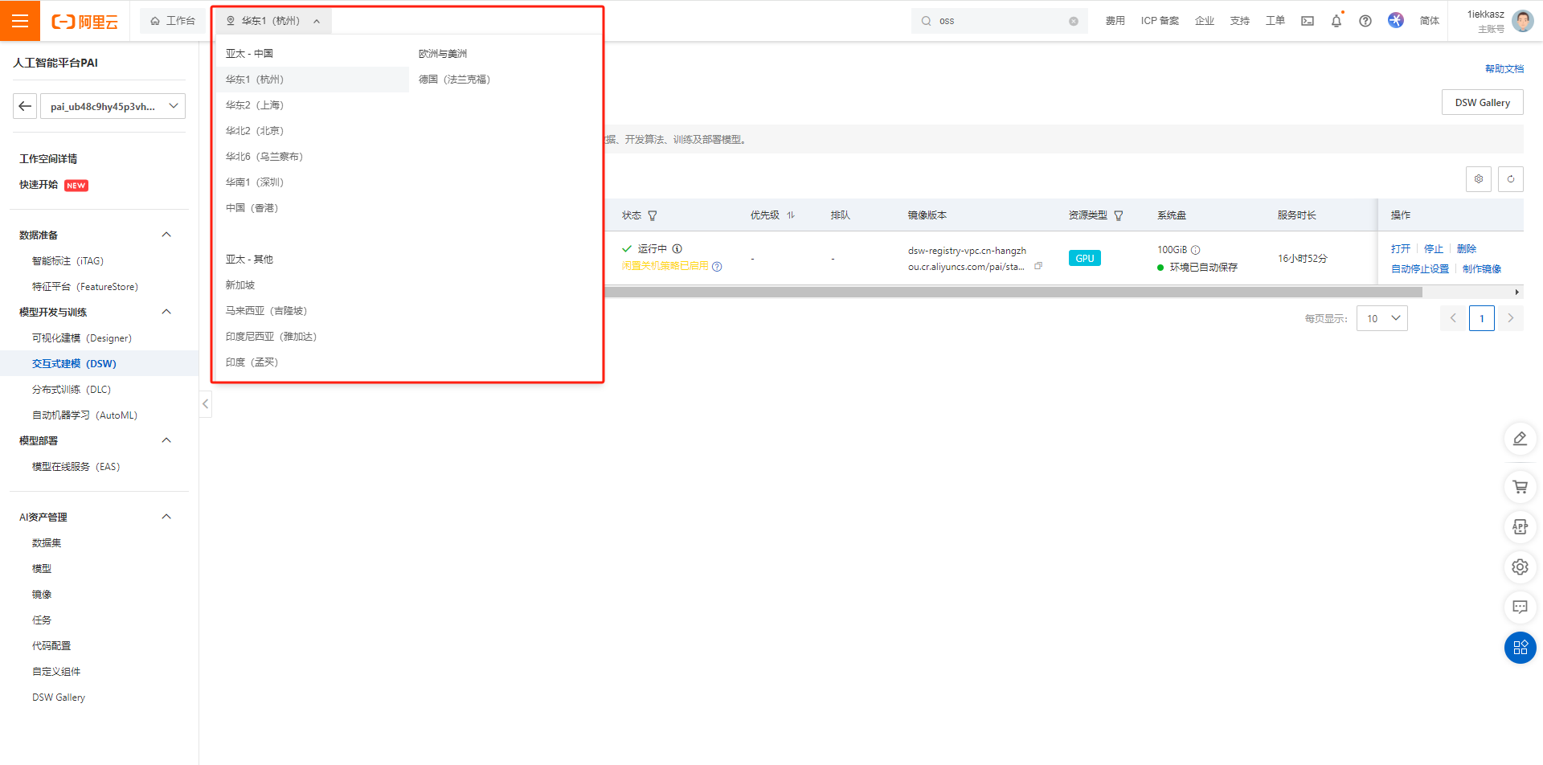Image resolution: width=1543 pixels, height=765 pixels.
Task: Open the workspace pai_ub48c9hy45p3vh dropdown
Action: coord(113,106)
